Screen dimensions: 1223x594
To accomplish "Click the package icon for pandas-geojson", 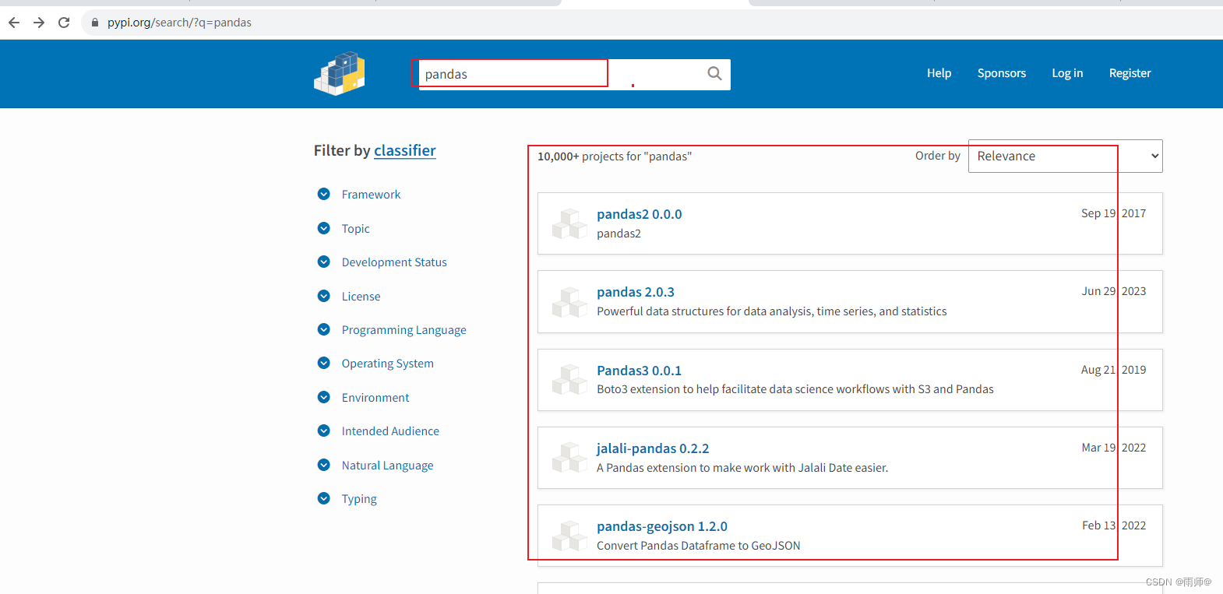I will 569,536.
